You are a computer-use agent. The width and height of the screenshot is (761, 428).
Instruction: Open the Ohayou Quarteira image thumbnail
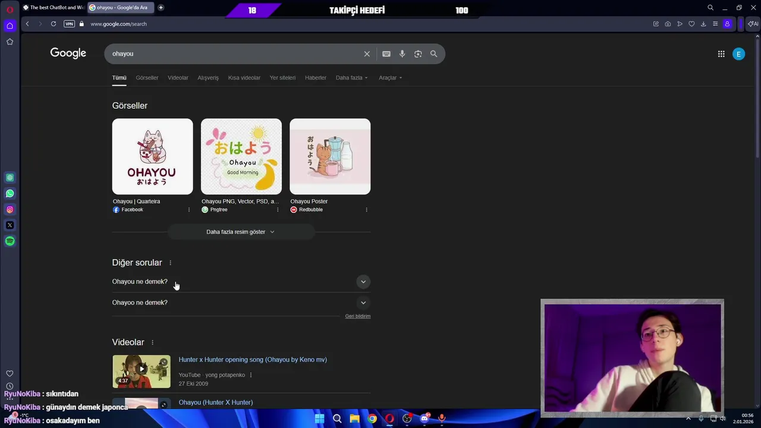click(x=152, y=156)
